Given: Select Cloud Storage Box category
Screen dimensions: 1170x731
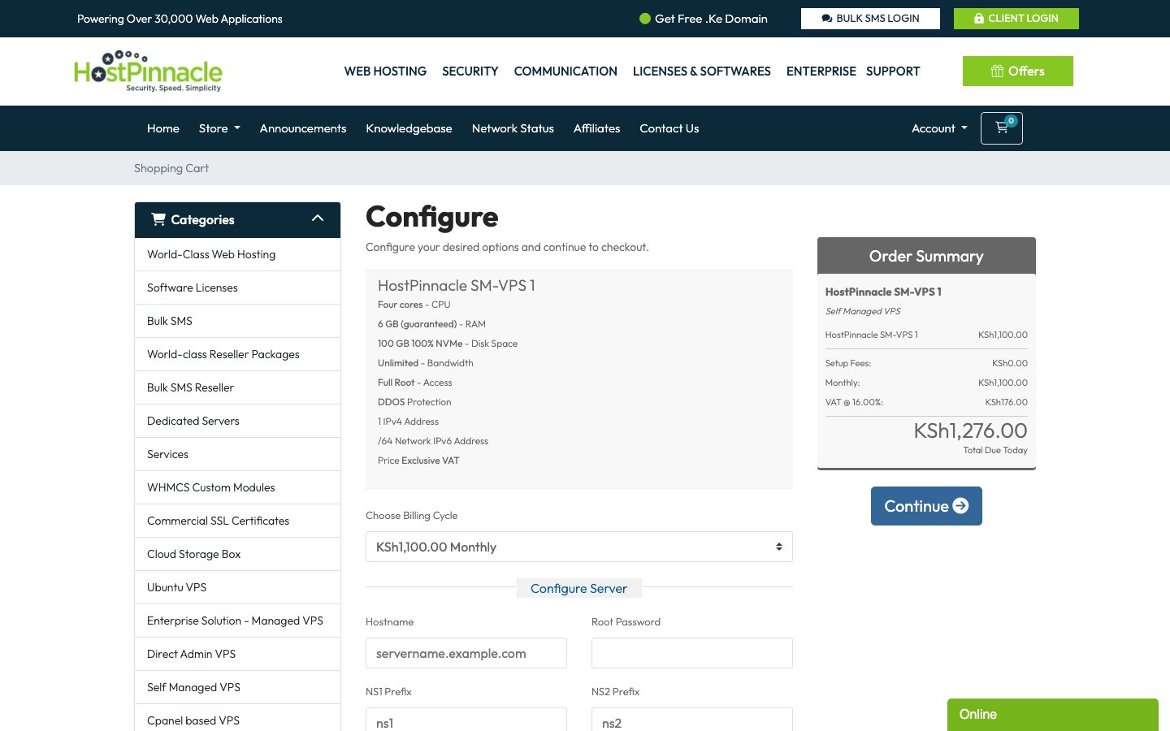Looking at the screenshot, I should (237, 554).
